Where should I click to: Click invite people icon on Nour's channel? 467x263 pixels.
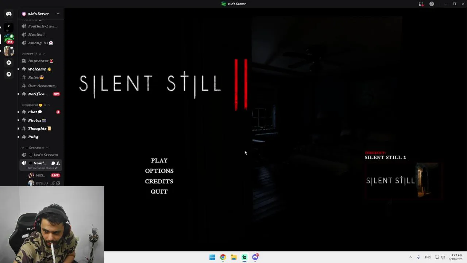[x=58, y=163]
